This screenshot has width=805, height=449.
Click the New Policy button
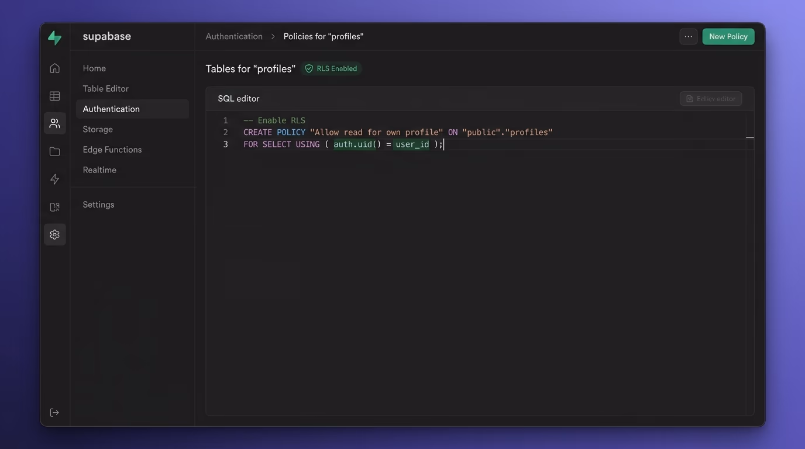tap(728, 36)
